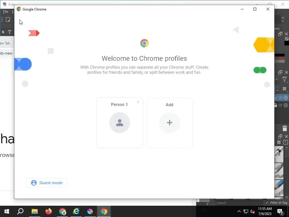Launch Firefox from the taskbar
Viewport: 289px width, 217px height.
click(x=49, y=211)
